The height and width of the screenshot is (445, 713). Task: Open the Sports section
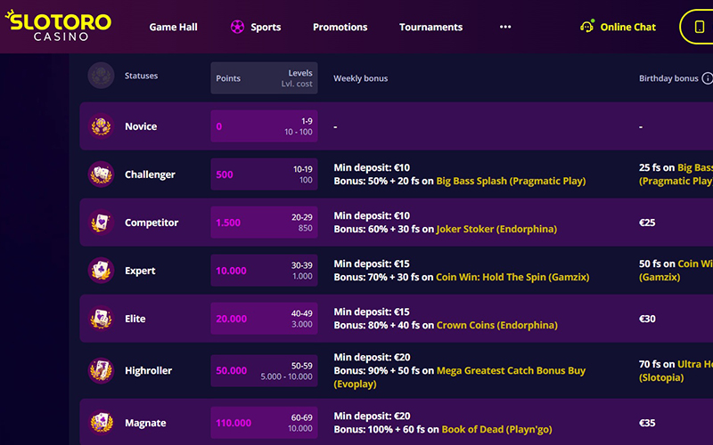[x=266, y=28]
